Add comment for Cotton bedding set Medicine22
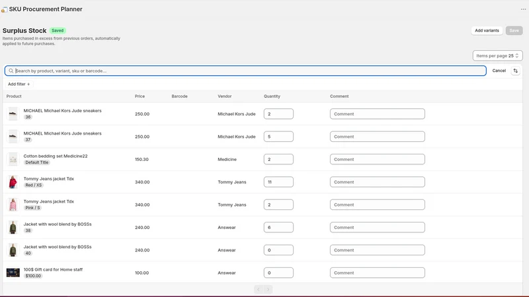This screenshot has height=297, width=529. click(x=377, y=159)
